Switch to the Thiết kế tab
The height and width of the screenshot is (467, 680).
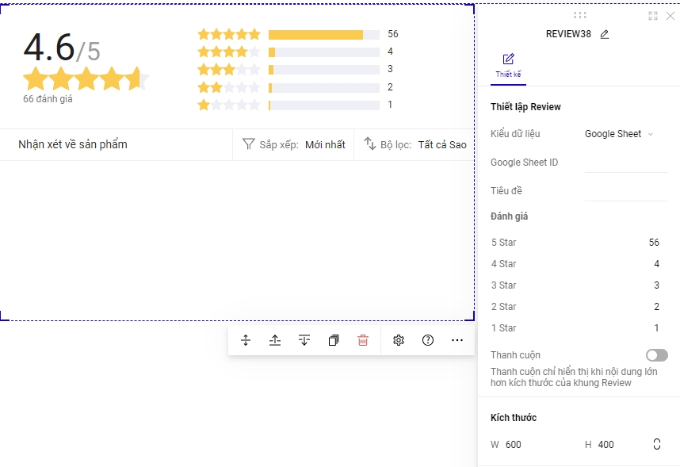tap(508, 65)
